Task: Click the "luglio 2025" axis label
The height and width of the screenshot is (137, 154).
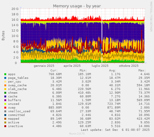Action: (100, 66)
